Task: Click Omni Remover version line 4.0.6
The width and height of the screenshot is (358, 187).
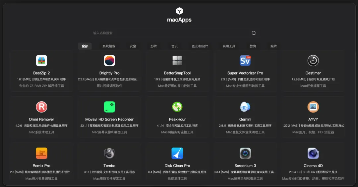Action: click(41, 126)
